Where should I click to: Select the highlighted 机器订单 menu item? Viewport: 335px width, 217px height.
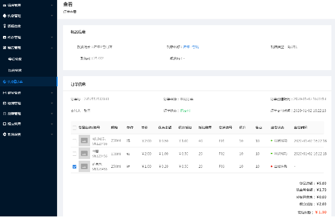28,82
